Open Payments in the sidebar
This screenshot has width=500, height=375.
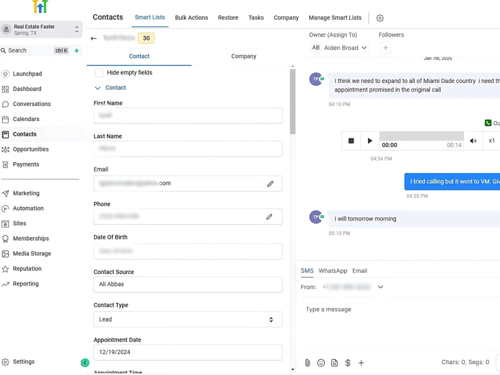(26, 164)
